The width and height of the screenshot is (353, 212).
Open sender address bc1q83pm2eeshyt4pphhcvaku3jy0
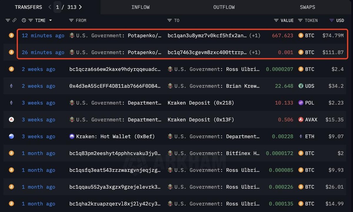pos(115,153)
